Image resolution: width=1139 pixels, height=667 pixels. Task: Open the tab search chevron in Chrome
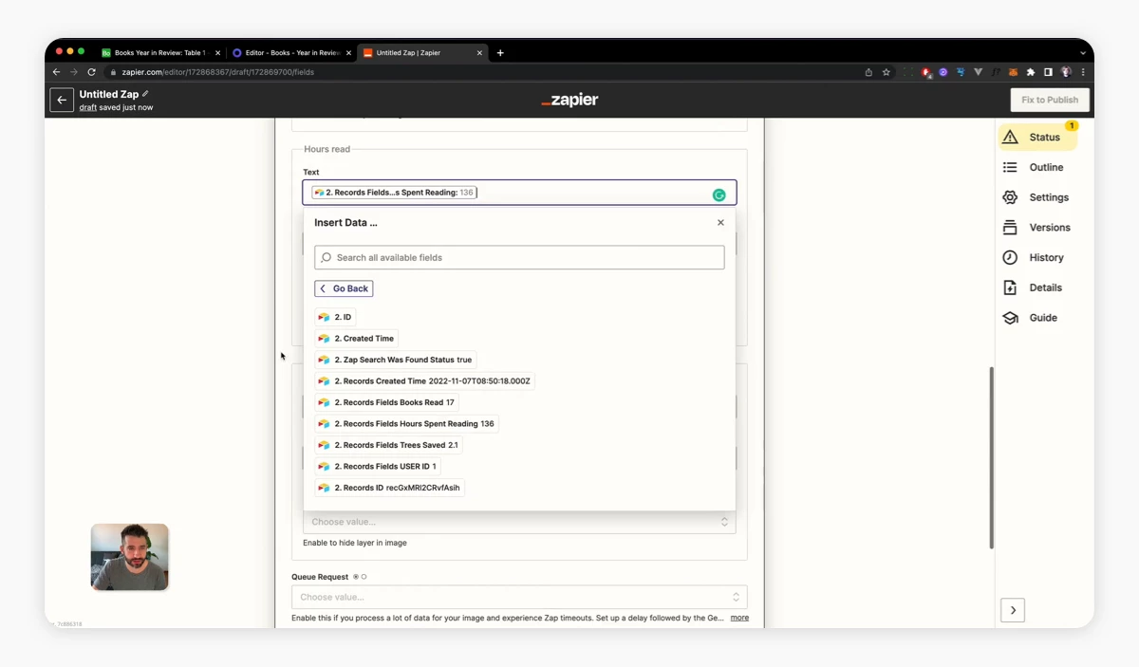tap(1081, 53)
